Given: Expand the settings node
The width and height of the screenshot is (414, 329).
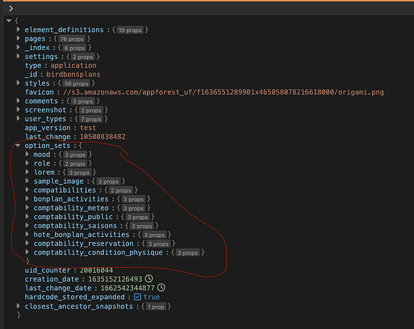Looking at the screenshot, I should (x=18, y=56).
